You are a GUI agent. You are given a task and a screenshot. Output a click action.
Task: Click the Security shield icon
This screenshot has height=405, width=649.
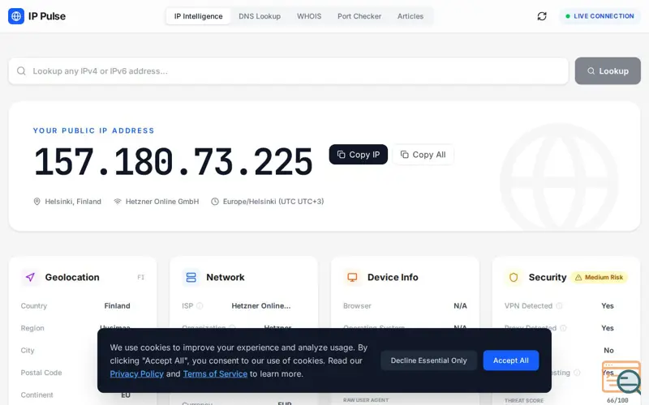point(514,277)
